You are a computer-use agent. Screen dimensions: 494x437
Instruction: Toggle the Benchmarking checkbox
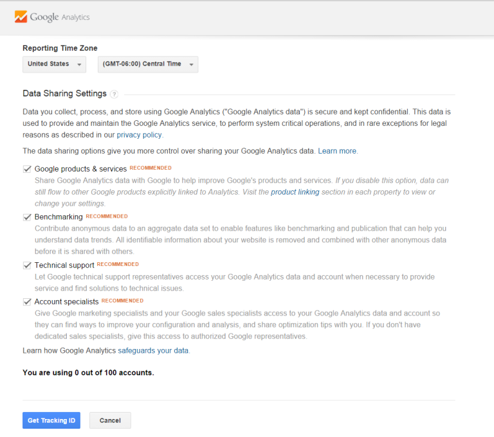[x=27, y=217]
